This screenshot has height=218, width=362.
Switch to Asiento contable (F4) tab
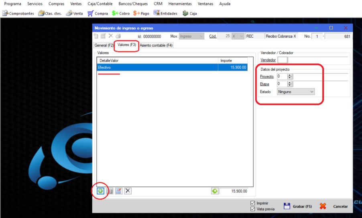click(x=156, y=45)
